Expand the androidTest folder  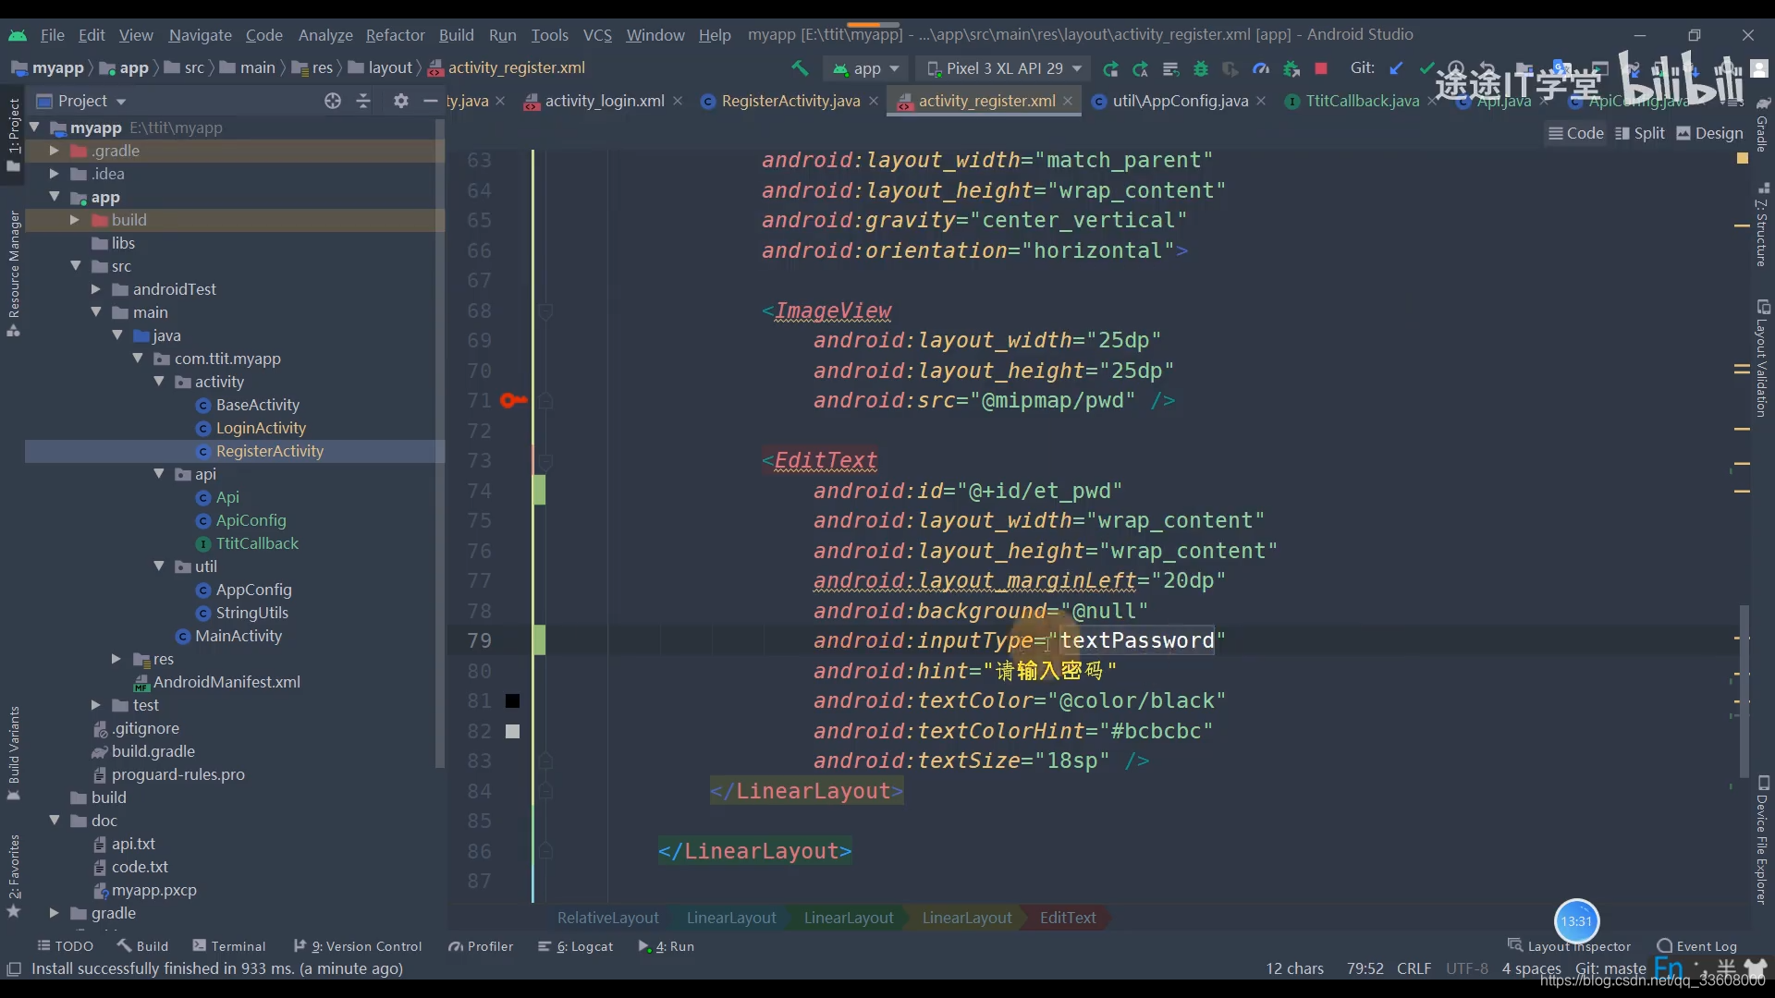(96, 289)
